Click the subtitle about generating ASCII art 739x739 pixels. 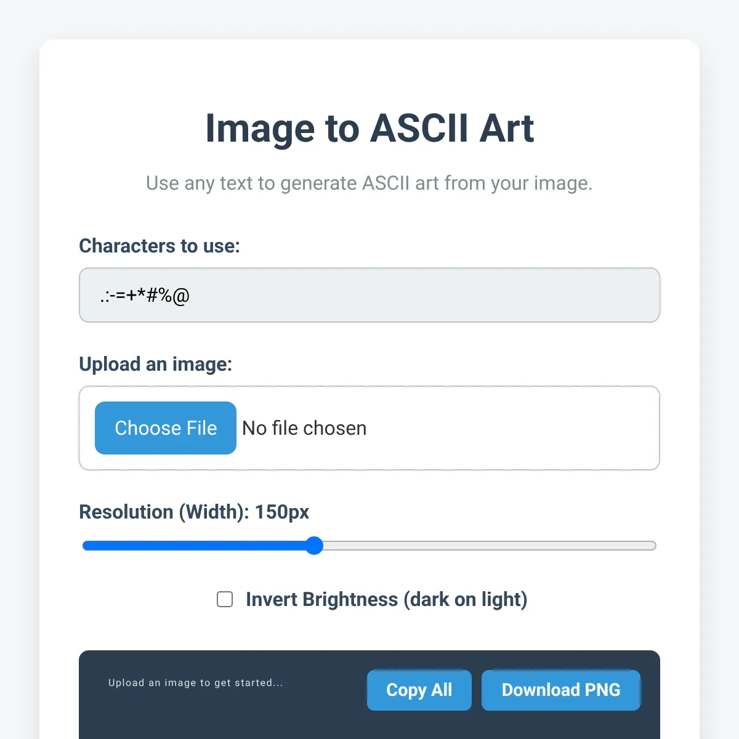click(x=369, y=183)
